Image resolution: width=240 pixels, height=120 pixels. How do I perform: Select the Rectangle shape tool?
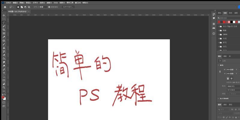[x=4, y=80]
